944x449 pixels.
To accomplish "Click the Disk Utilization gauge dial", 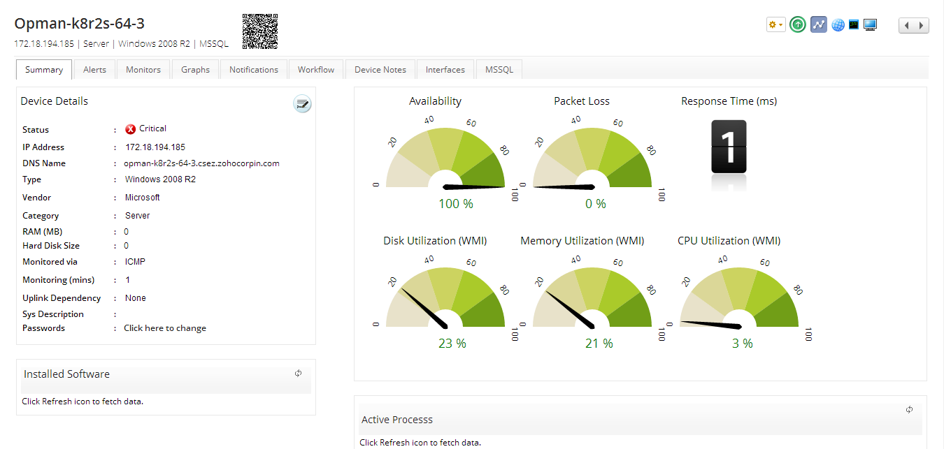I will pos(445,297).
